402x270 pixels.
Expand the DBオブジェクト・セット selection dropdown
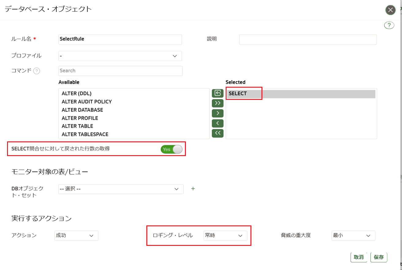pyautogui.click(x=121, y=189)
